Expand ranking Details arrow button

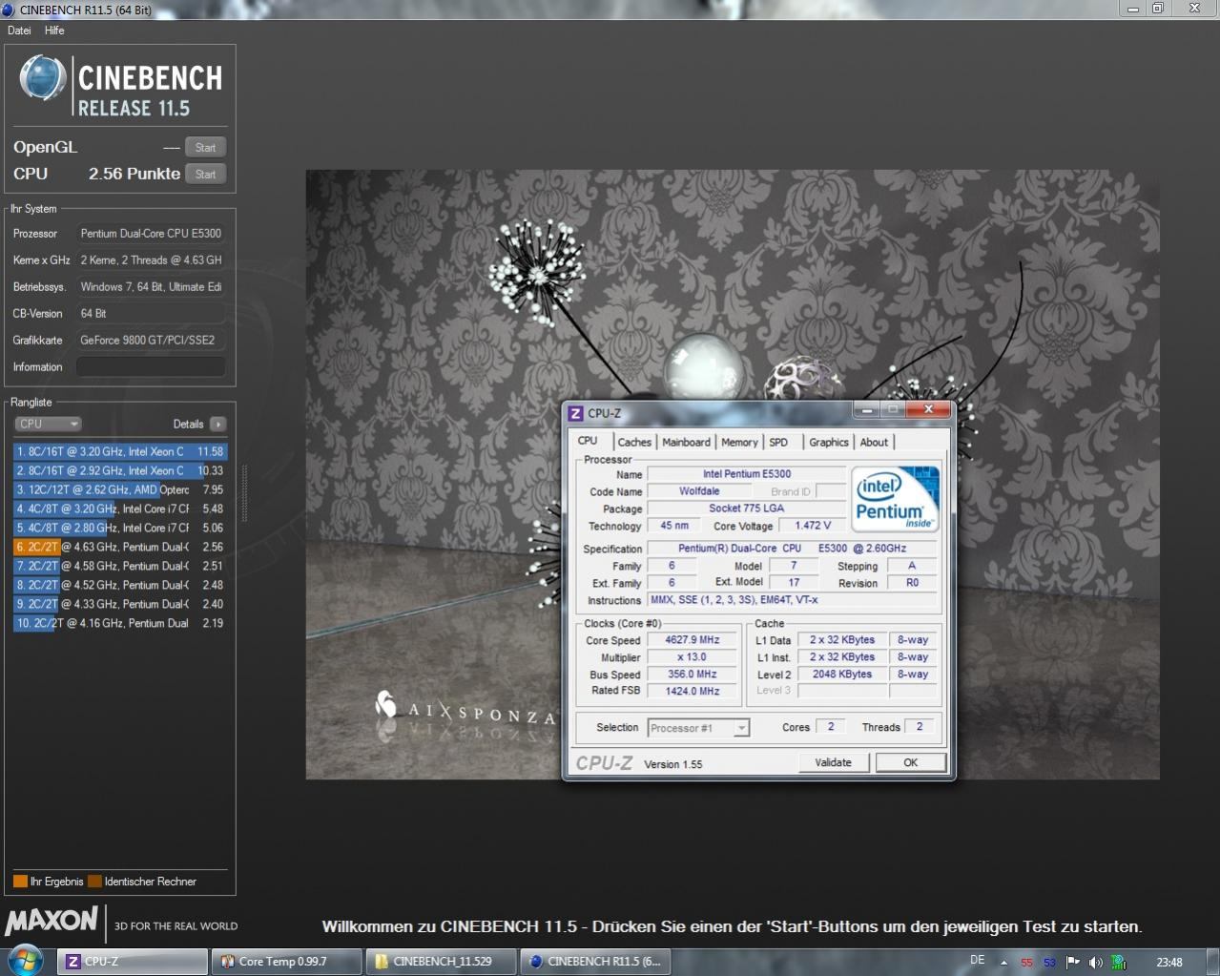pos(217,424)
